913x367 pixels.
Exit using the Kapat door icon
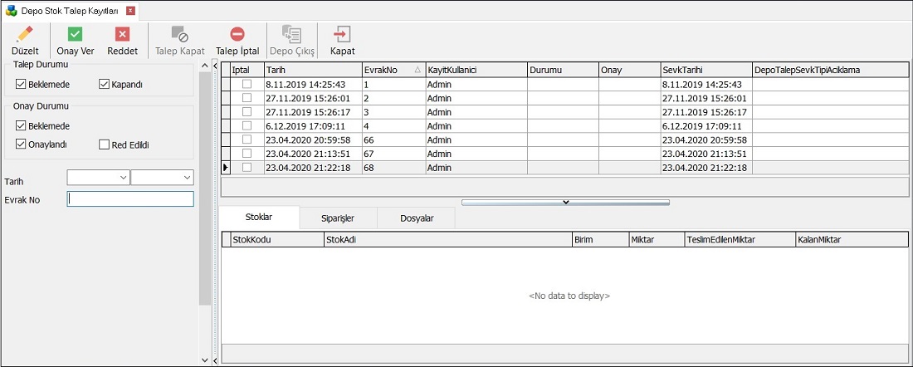click(342, 34)
